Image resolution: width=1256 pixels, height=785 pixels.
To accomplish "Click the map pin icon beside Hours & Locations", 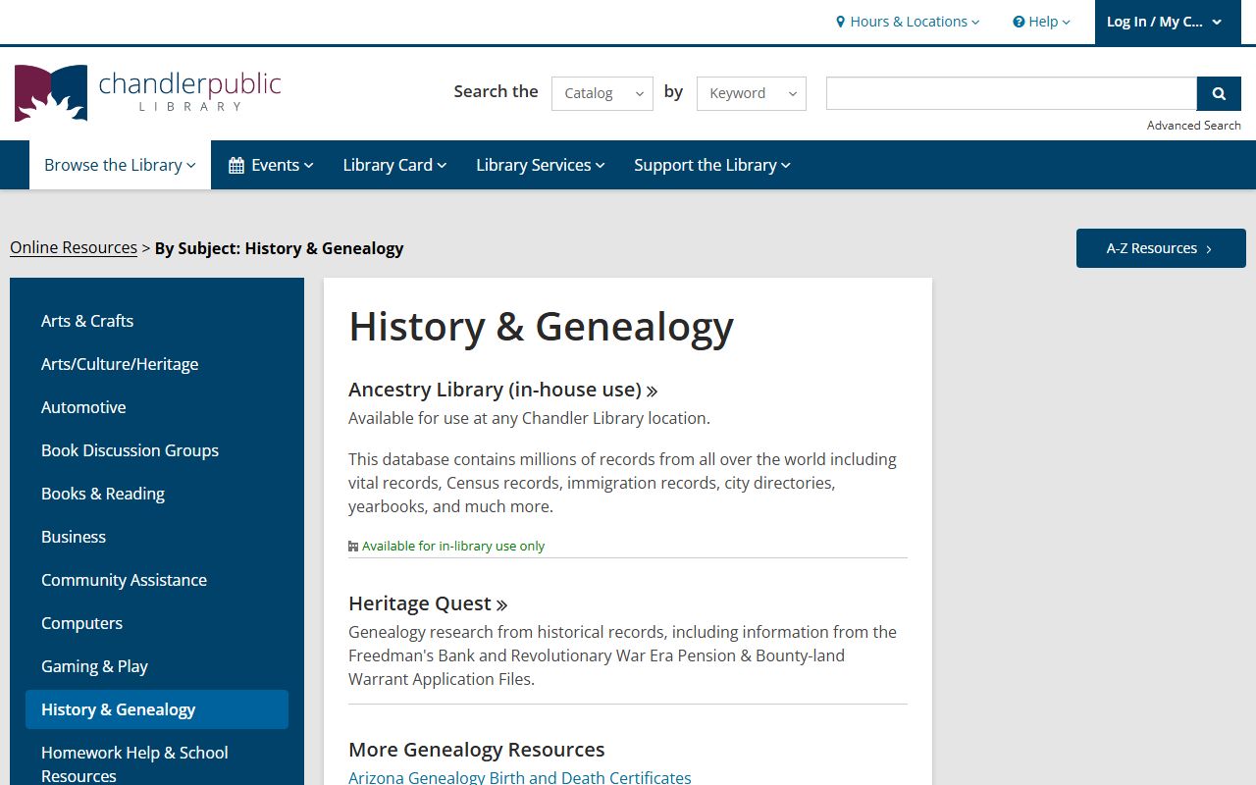I will click(840, 22).
